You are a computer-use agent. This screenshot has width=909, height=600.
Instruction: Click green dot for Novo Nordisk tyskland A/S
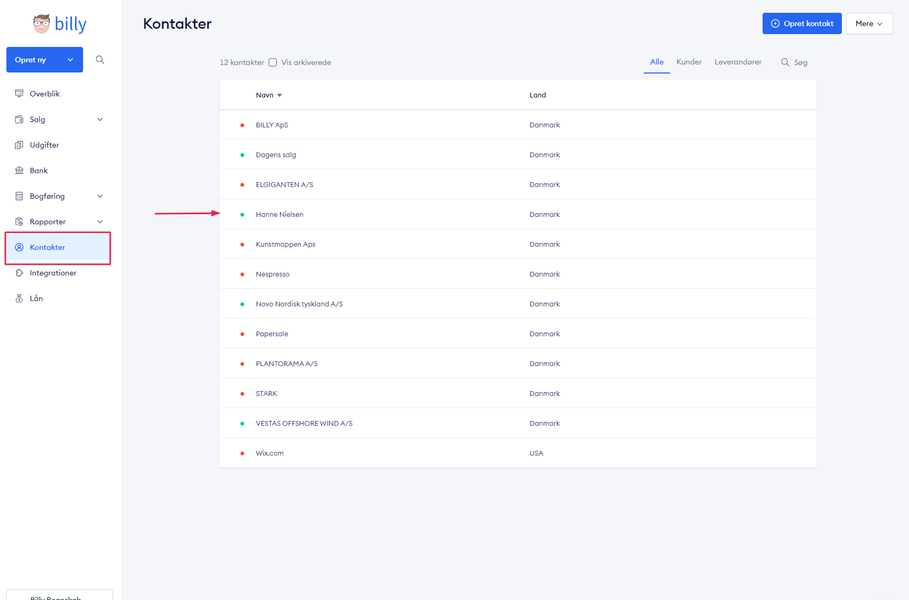pos(242,304)
